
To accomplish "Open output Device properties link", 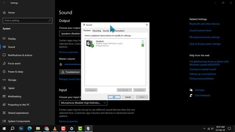I will coord(68,52).
